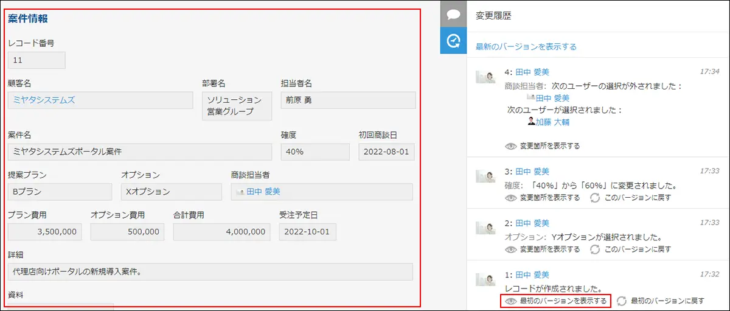Click user icon in 商談担当者 field
Image resolution: width=730 pixels, height=311 pixels.
[x=240, y=192]
